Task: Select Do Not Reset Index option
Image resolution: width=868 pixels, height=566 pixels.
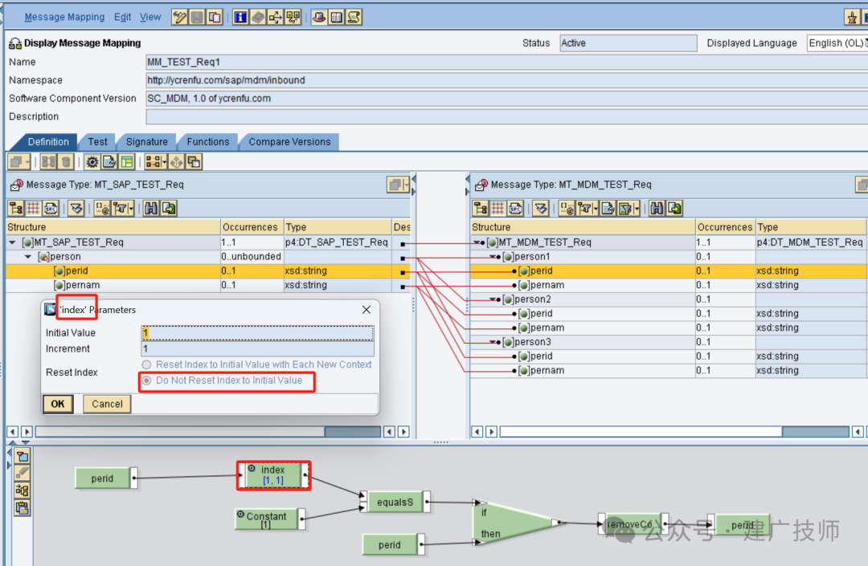Action: tap(147, 381)
